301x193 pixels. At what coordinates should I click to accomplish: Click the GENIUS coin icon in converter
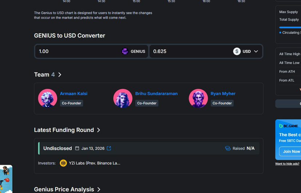point(125,52)
